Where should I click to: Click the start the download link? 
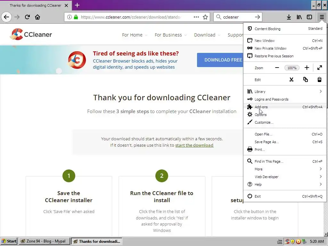pos(194,145)
